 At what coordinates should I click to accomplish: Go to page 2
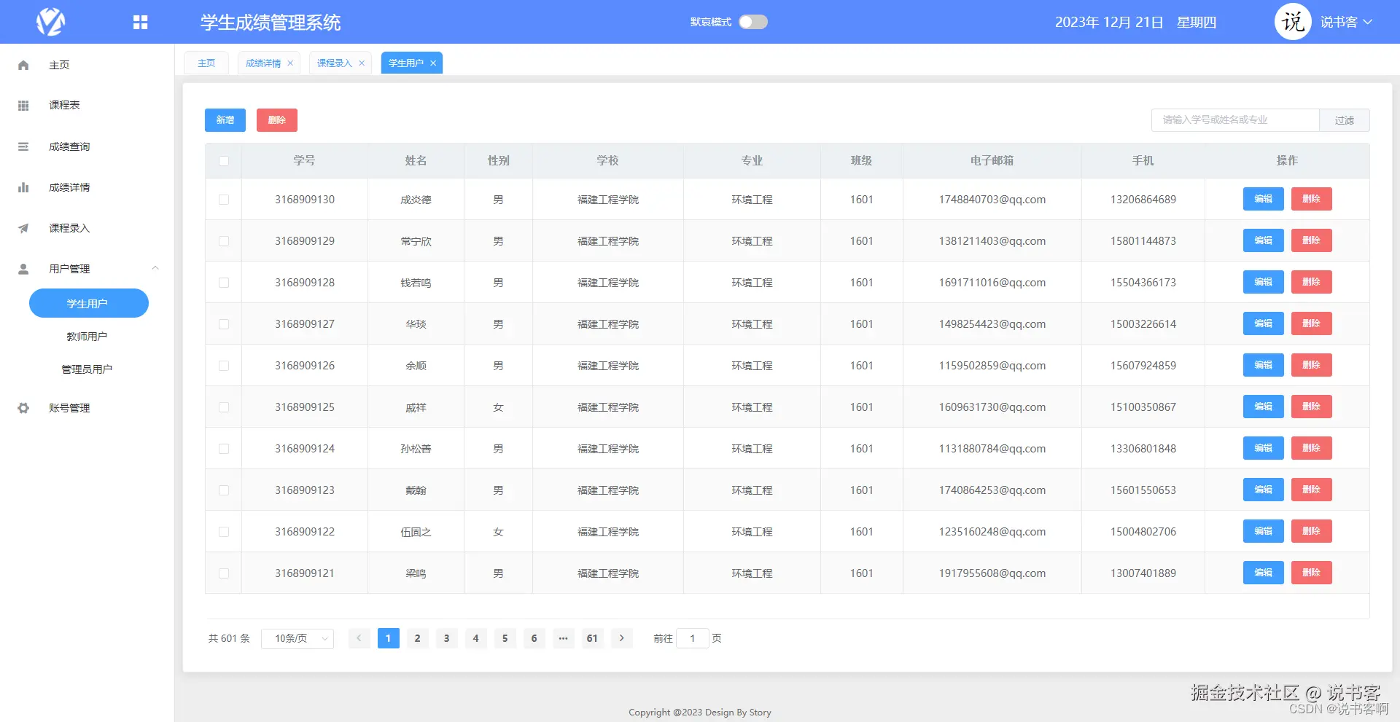point(417,638)
